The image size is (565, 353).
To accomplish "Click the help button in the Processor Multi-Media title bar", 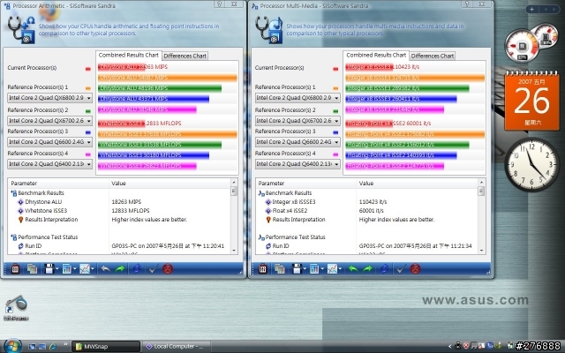I will click(467, 4).
